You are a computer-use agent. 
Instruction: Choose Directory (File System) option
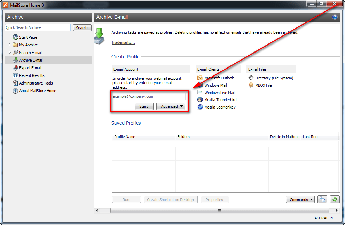pos(274,78)
